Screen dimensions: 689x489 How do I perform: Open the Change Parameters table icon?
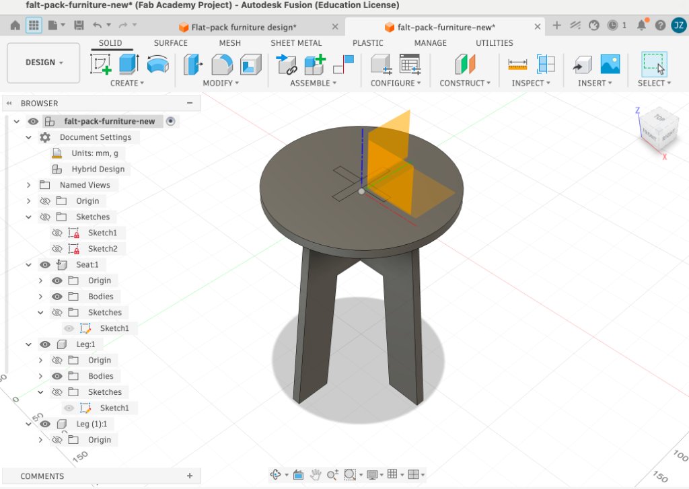click(410, 64)
